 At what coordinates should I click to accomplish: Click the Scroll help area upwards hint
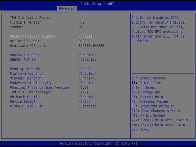coord(160,120)
